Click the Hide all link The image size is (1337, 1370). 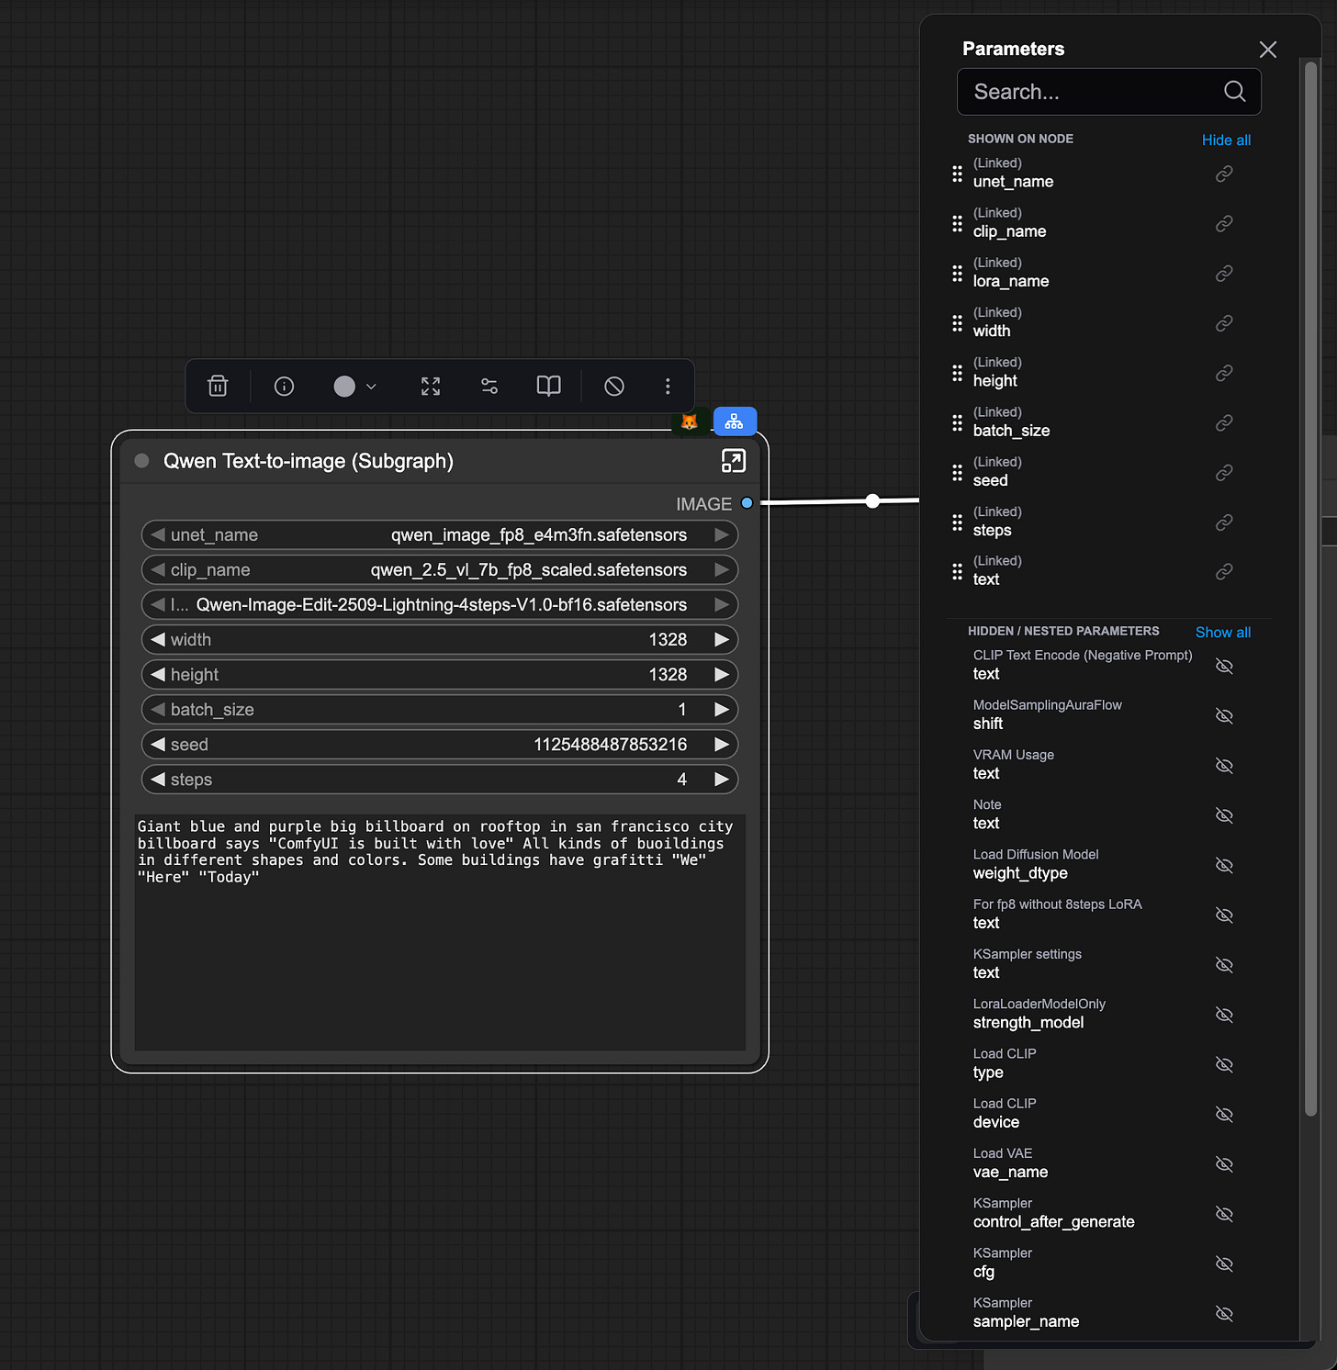pyautogui.click(x=1226, y=140)
